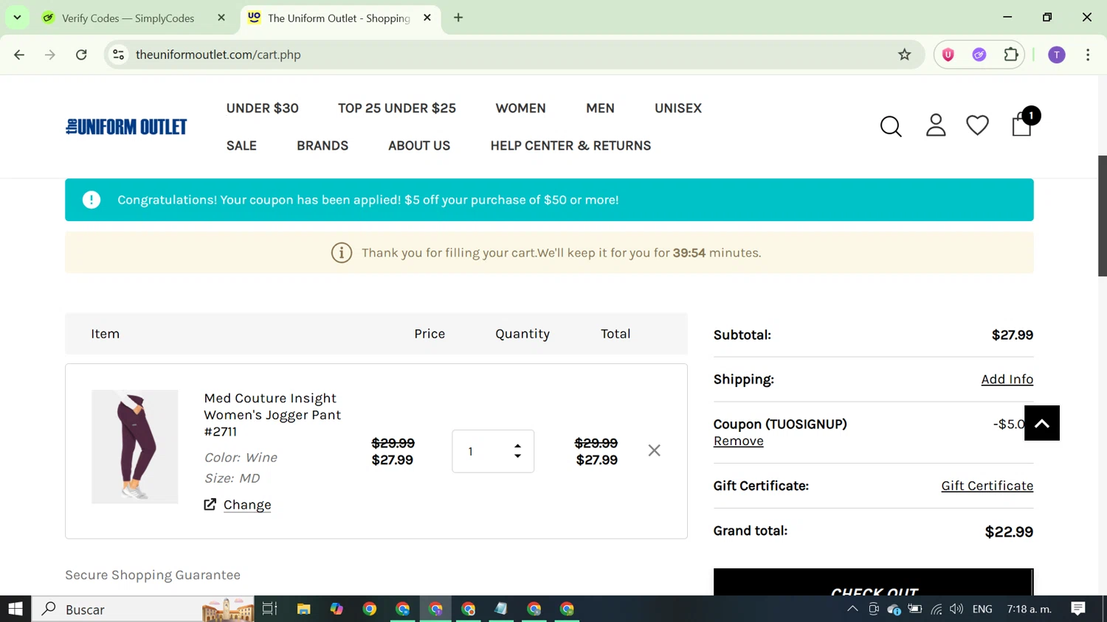The height and width of the screenshot is (622, 1107).
Task: Click the back-to-top arrow button
Action: (1041, 423)
